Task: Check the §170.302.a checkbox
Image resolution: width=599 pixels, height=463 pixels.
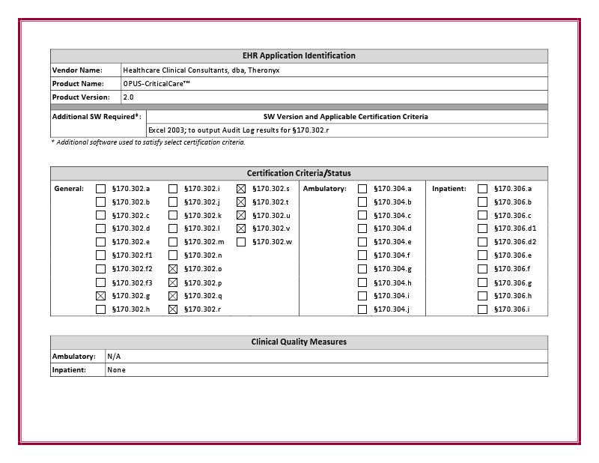Action: pyautogui.click(x=100, y=189)
